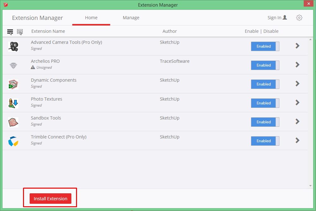Screen dimensions: 316x211
Task: Toggle Trimble Connect Enabled switch
Action: click(265, 141)
